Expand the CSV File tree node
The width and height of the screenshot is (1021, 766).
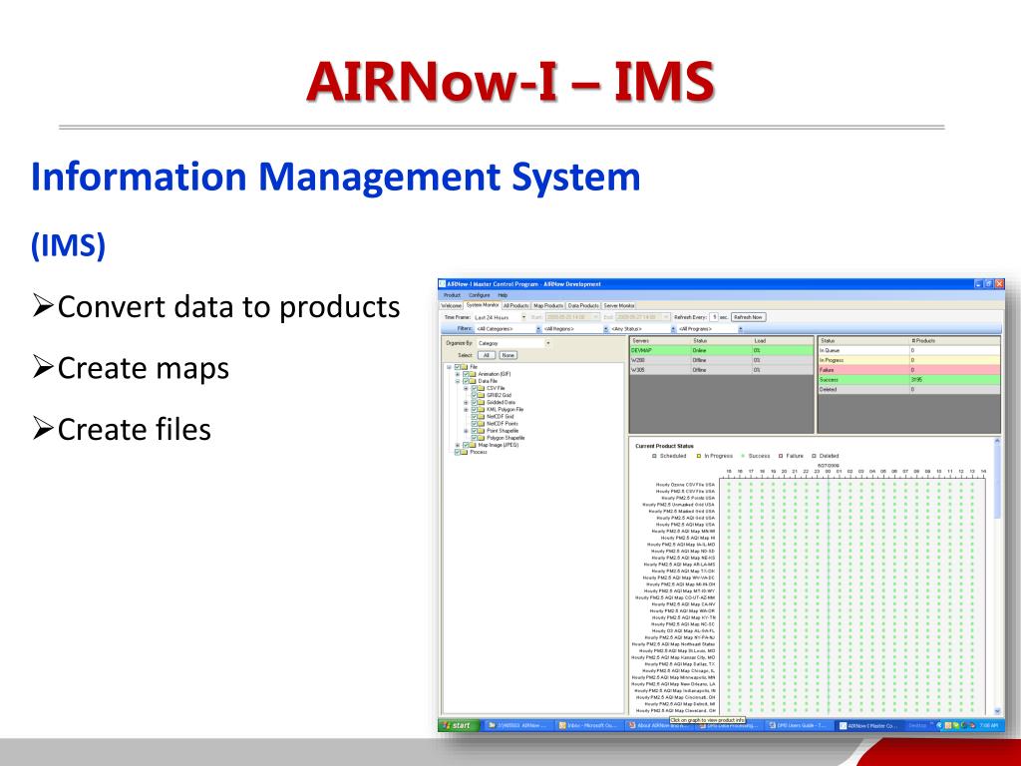[466, 388]
